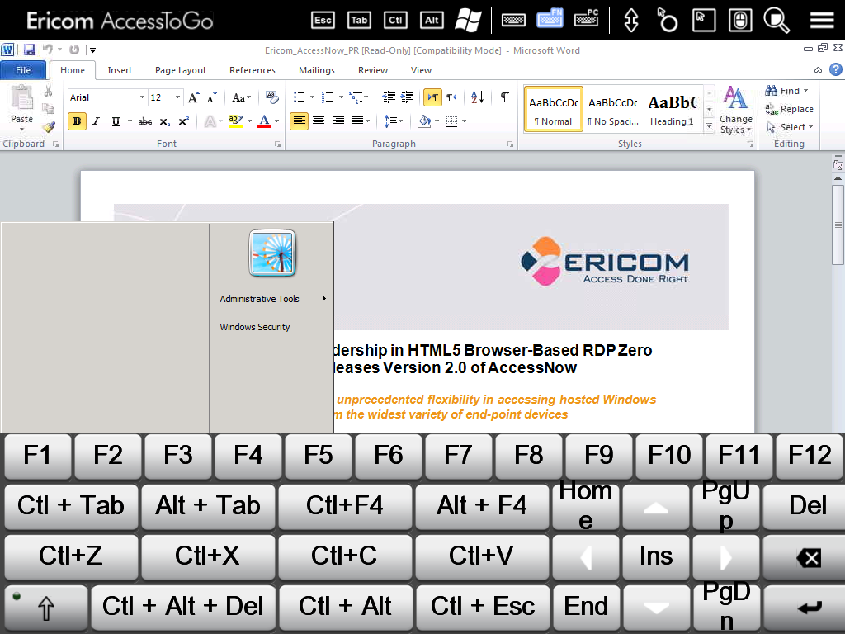Open Change Styles menu
This screenshot has width=845, height=634.
tap(735, 110)
